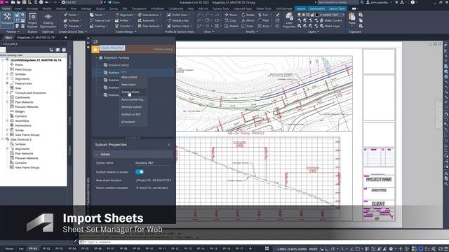
Task: Add a new layout tab with plus icon
Action: coord(250,248)
